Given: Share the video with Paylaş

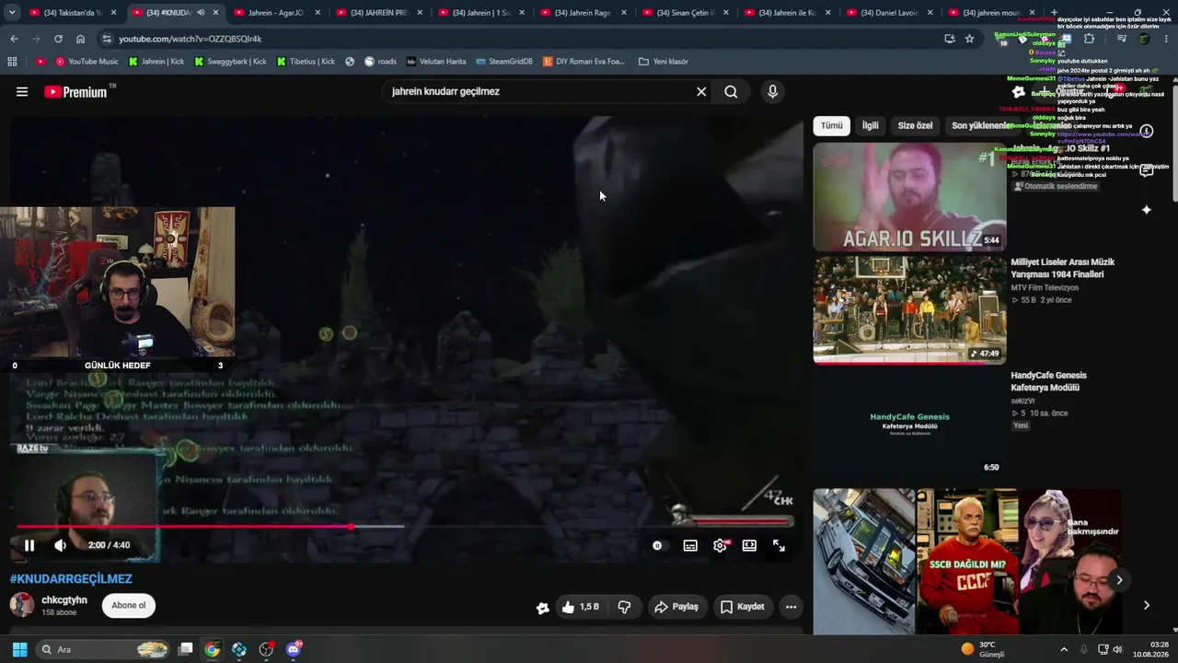Looking at the screenshot, I should point(676,607).
